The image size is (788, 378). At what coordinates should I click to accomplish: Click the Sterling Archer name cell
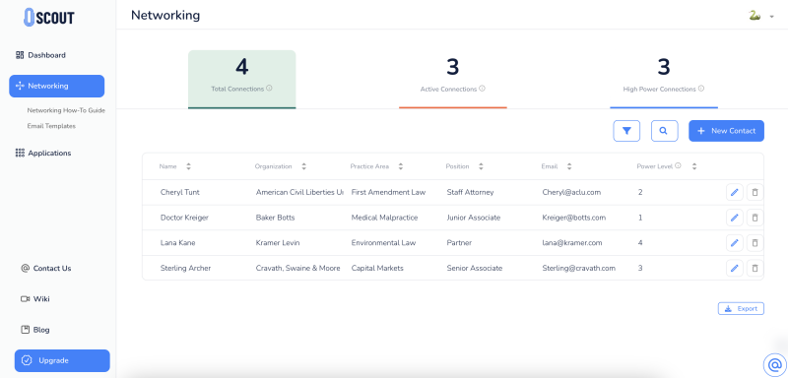(185, 268)
